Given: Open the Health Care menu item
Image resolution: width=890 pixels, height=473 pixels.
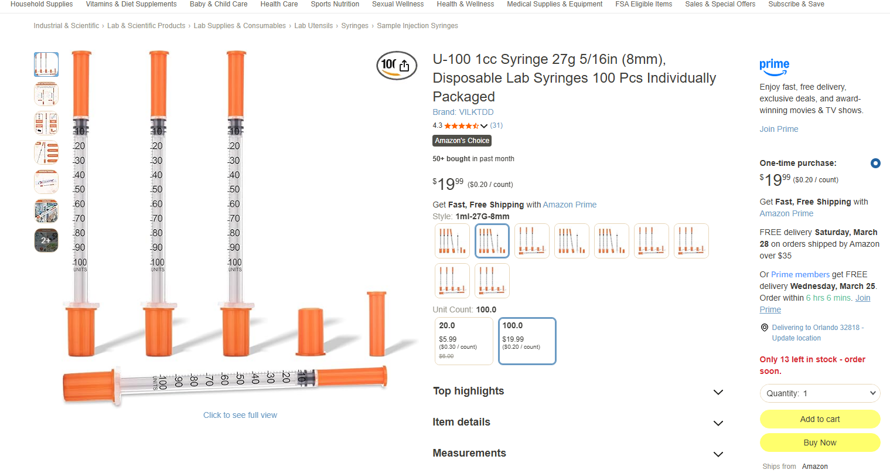Looking at the screenshot, I should tap(279, 4).
